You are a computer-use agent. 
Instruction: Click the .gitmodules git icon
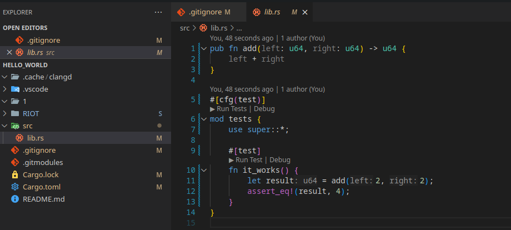pos(15,162)
